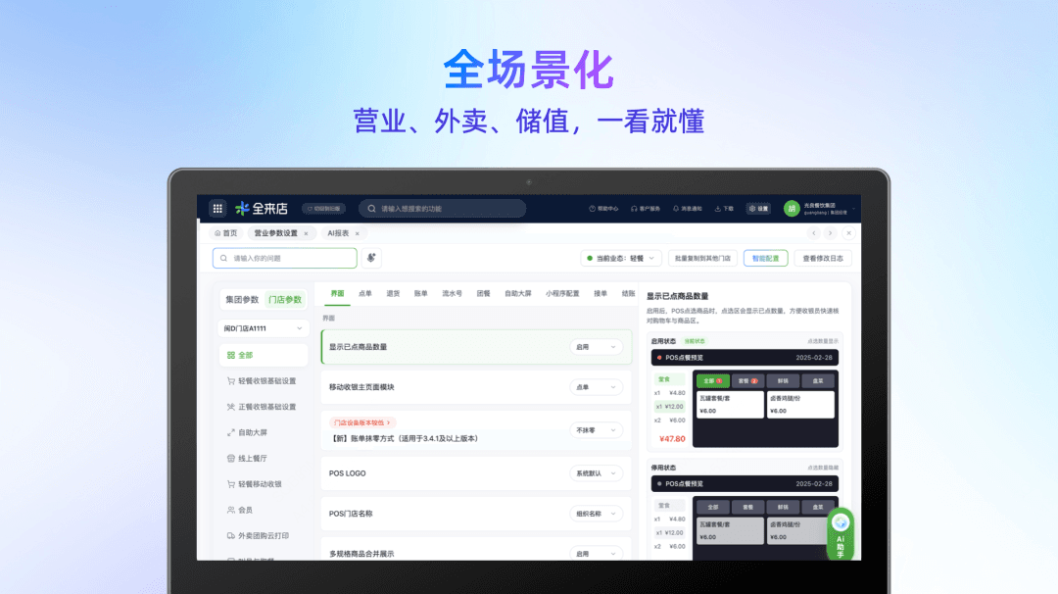Select the 自助大屏 settings tab

[x=517, y=294]
